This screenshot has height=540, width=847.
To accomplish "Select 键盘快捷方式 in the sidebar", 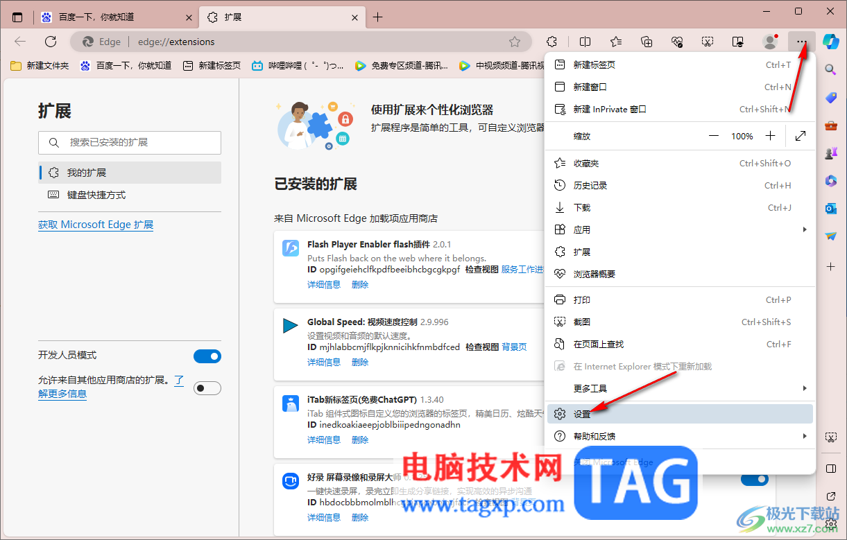I will 130,195.
